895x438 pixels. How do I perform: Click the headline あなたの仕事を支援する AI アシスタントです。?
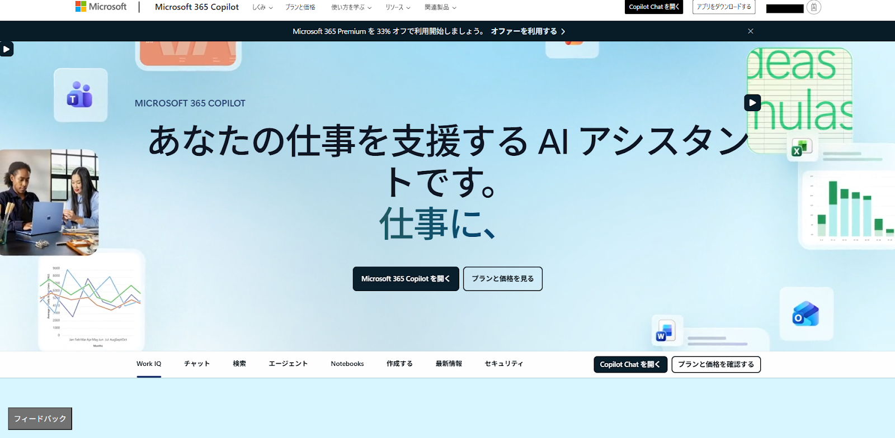(447, 161)
